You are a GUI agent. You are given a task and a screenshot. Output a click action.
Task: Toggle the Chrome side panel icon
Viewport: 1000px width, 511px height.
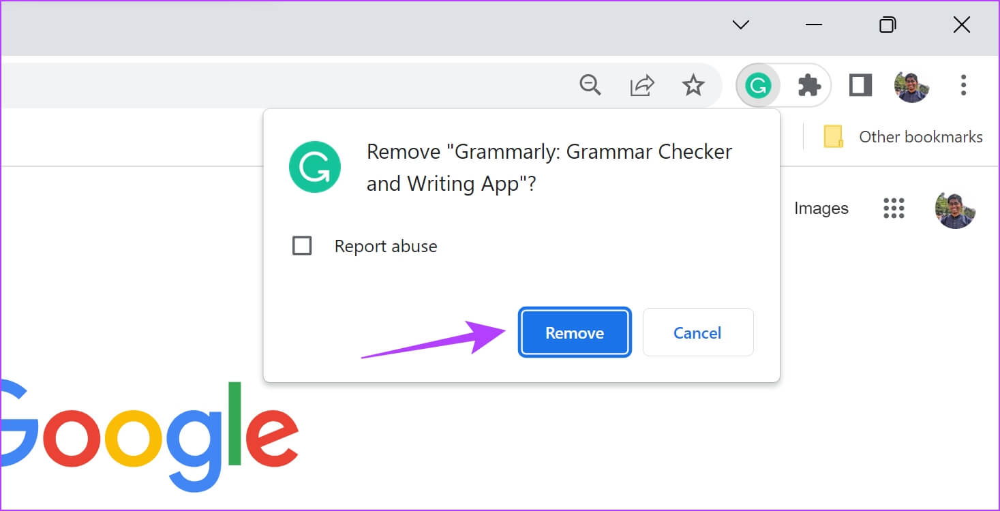[x=860, y=85]
